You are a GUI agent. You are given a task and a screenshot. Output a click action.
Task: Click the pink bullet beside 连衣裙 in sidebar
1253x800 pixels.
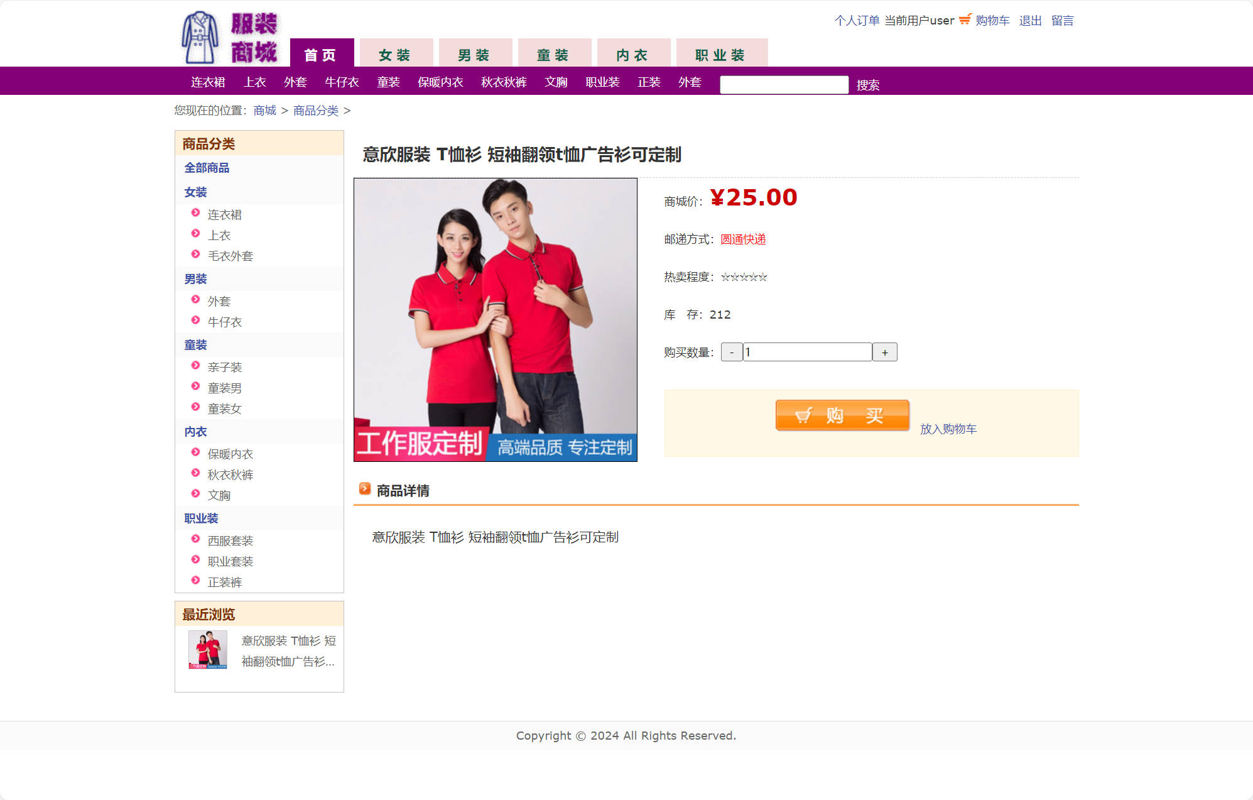point(195,213)
